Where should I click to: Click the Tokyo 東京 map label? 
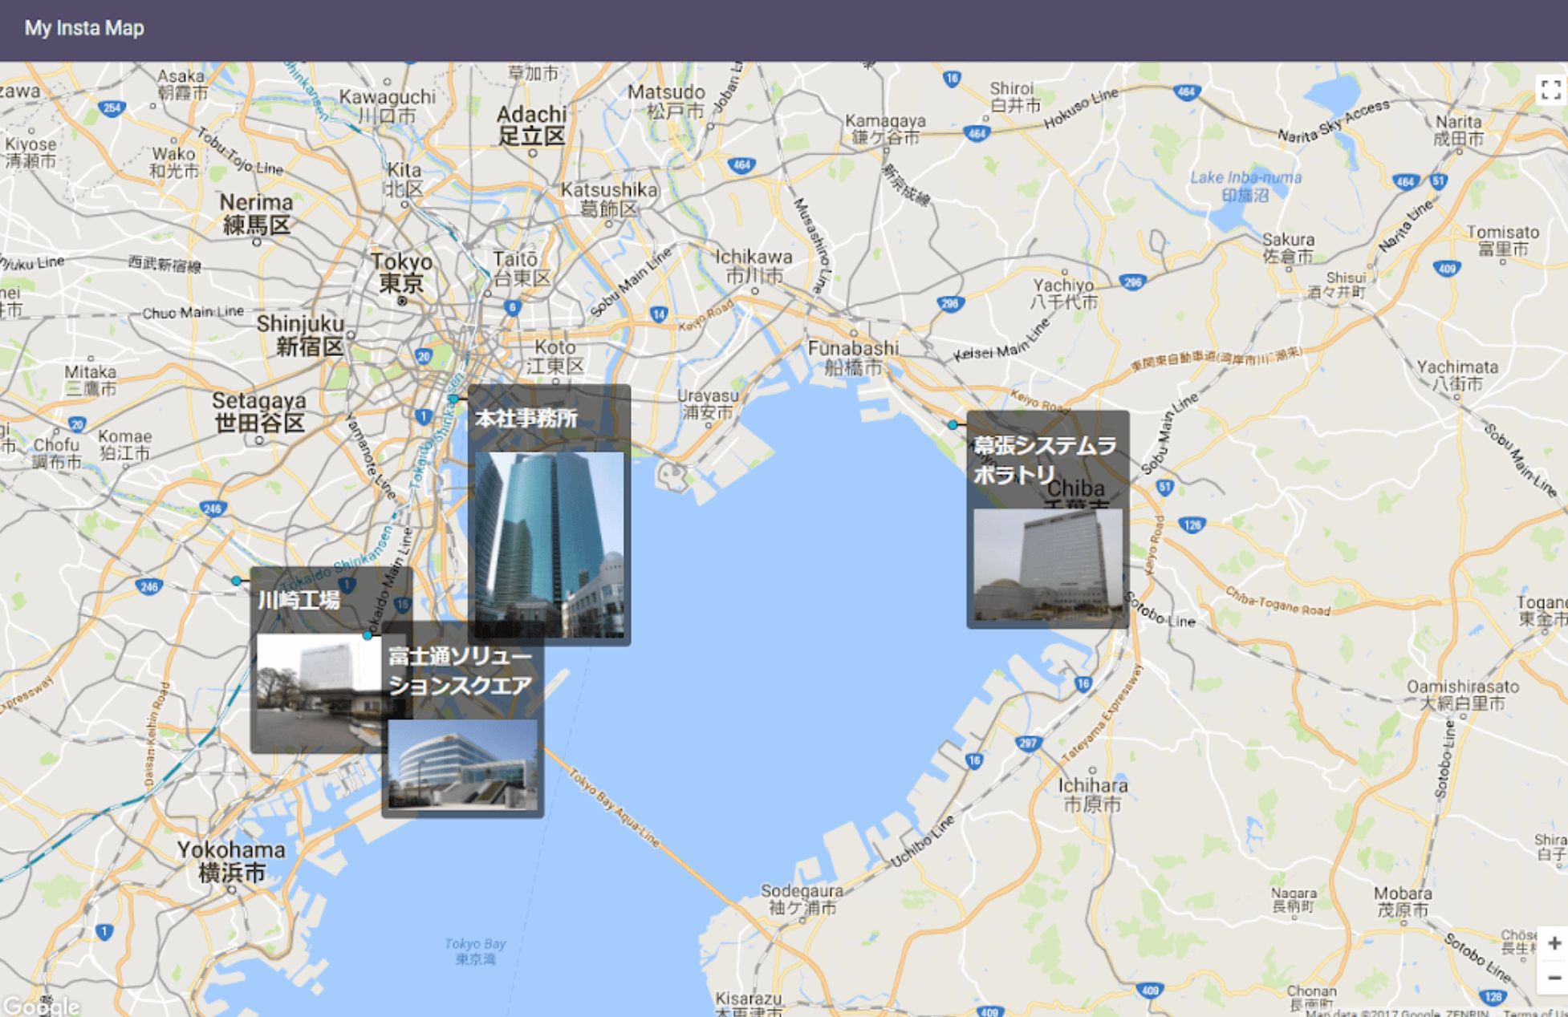coord(401,272)
